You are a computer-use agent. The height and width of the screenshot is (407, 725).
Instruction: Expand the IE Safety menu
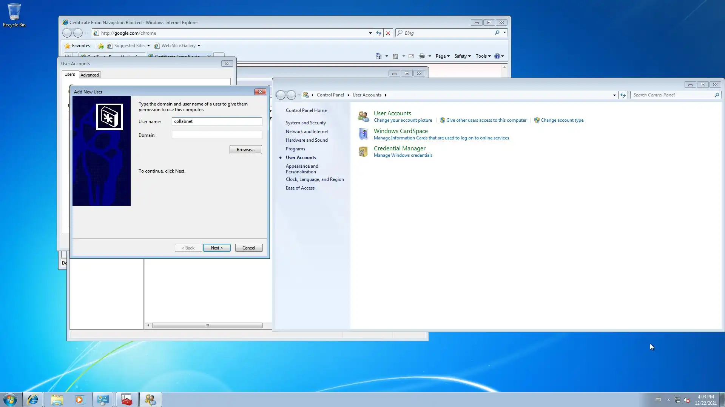click(x=462, y=56)
